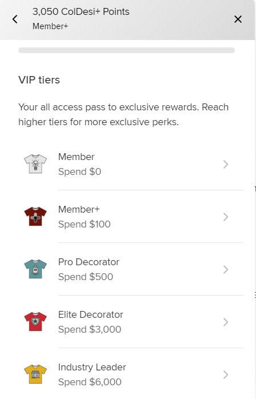The height and width of the screenshot is (399, 256).
Task: Click the red Elite Decorator t-shirt icon
Action: pos(35,322)
